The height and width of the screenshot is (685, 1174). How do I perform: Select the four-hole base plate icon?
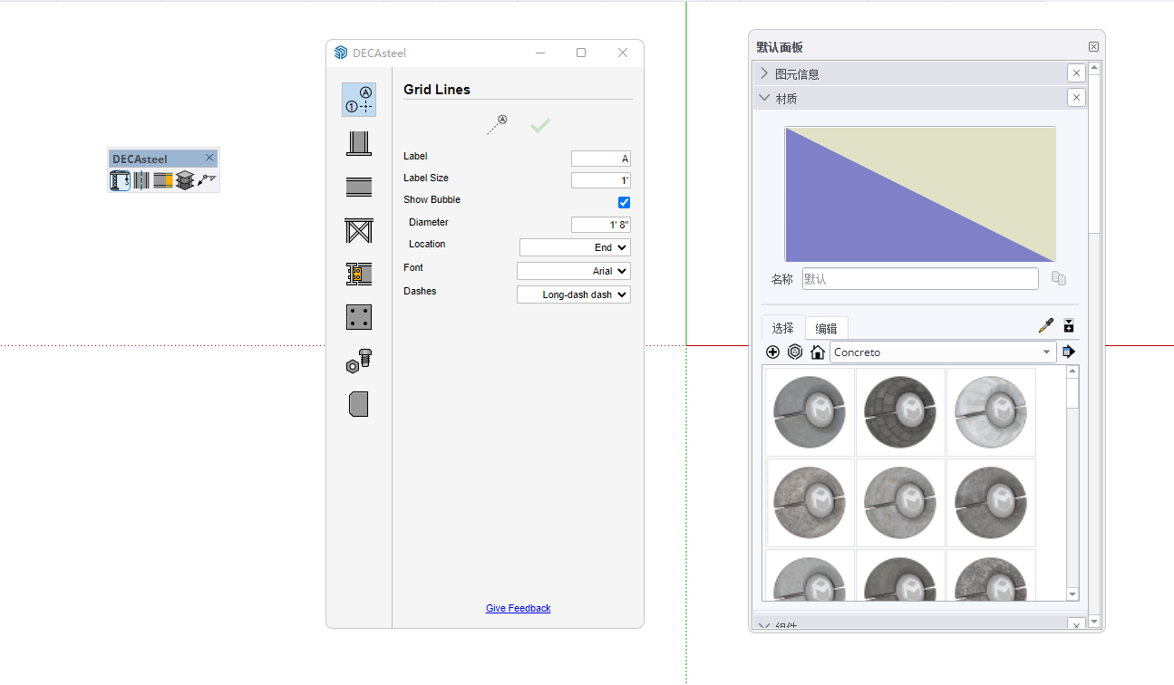coord(359,317)
